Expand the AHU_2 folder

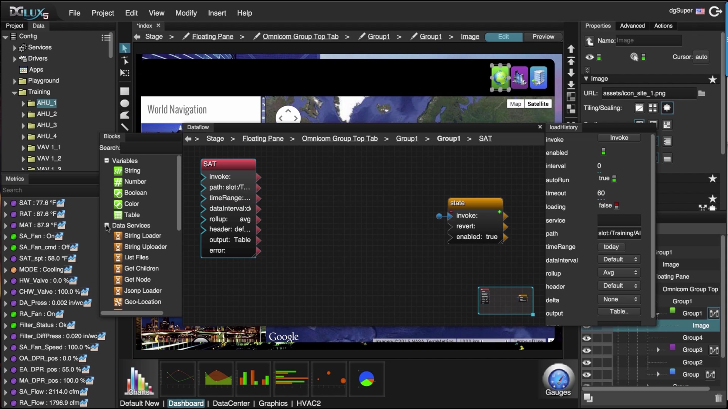click(23, 115)
